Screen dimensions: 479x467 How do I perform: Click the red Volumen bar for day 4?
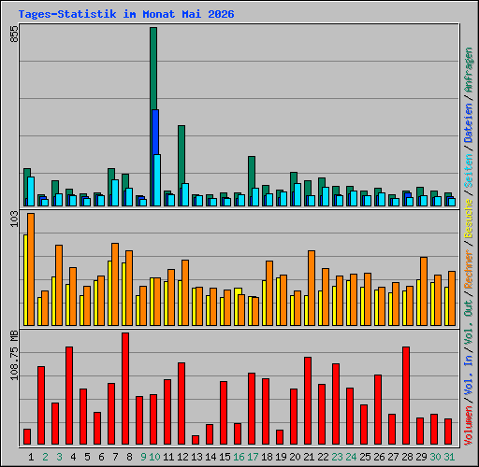coord(69,395)
